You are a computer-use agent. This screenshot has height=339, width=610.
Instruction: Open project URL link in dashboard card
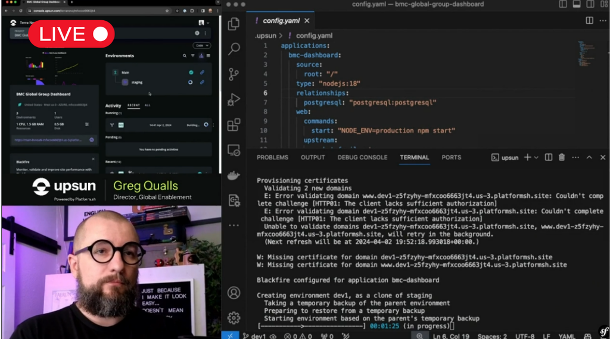point(48,140)
